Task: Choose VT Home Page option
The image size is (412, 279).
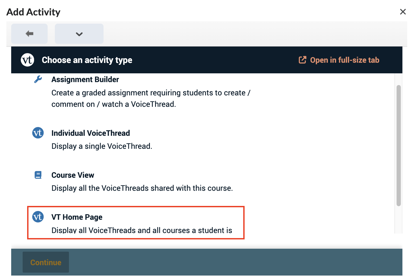Action: point(77,217)
